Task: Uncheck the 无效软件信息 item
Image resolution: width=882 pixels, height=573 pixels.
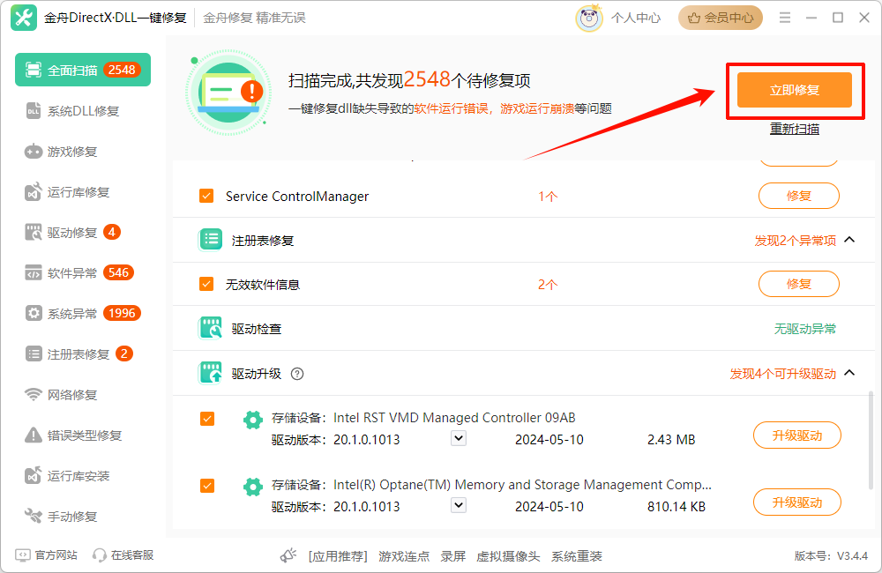Action: point(207,284)
